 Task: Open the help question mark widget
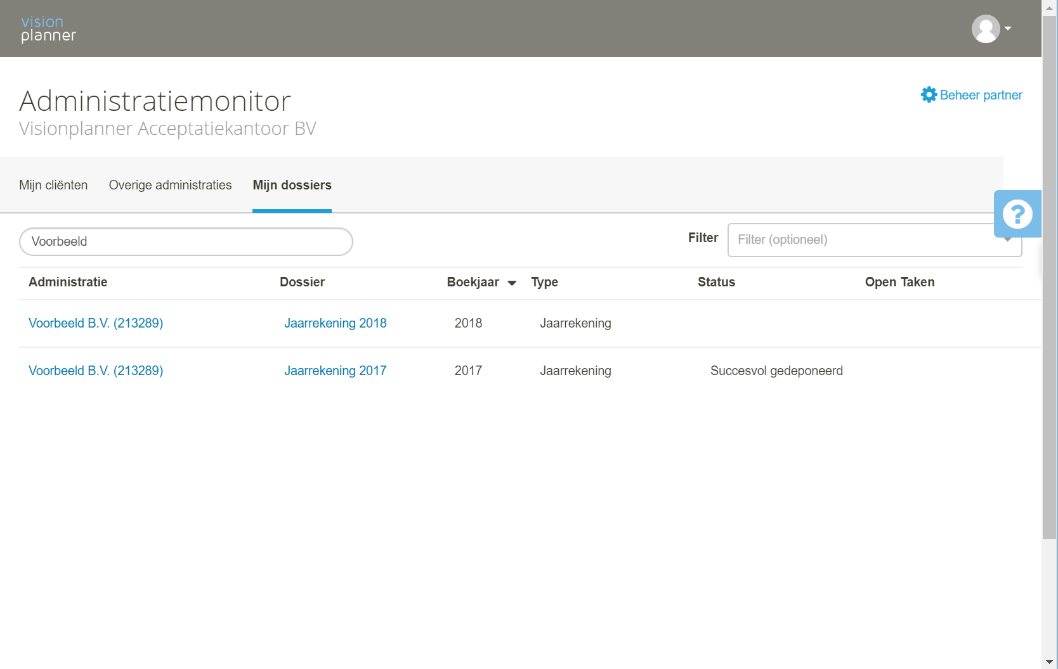[1017, 213]
